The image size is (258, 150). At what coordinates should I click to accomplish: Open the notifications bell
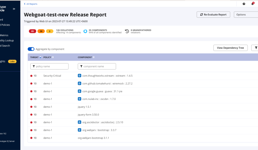coord(253,4)
